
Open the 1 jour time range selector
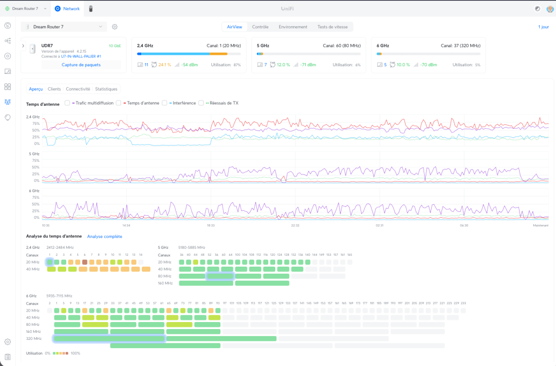[x=543, y=27]
